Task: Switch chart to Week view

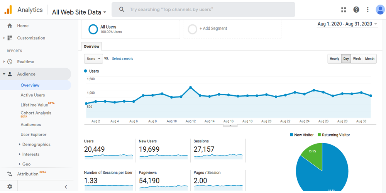Action: 357,59
